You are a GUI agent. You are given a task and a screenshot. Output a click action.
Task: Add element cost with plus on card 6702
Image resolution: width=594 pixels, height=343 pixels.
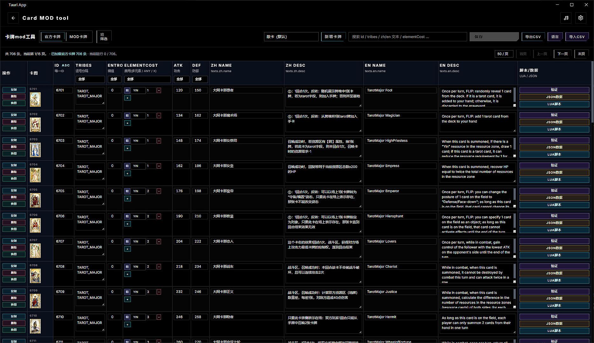[x=128, y=123]
